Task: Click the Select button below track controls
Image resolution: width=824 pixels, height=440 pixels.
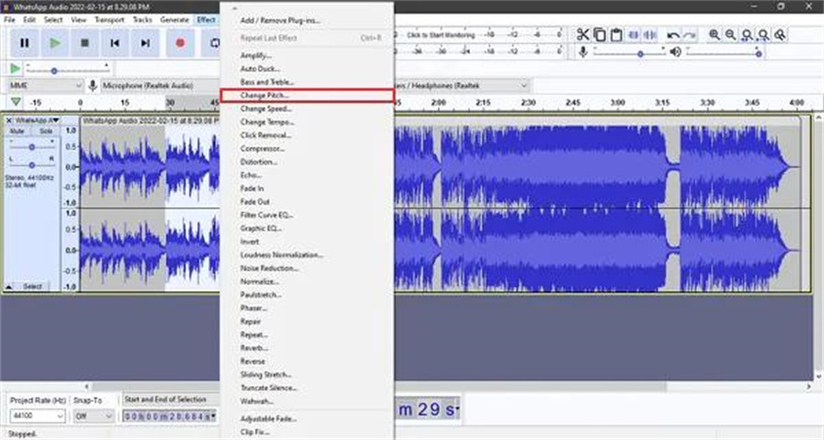Action: [x=32, y=286]
